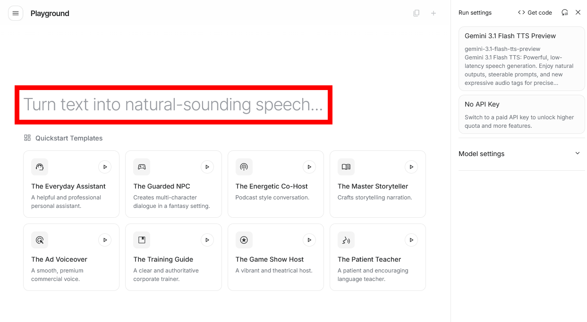Play The Guarded NPC template preview

pos(207,167)
